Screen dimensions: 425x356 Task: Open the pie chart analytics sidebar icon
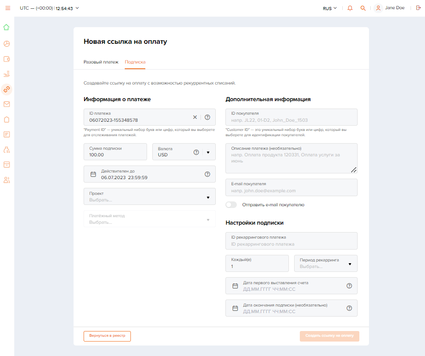pos(7,44)
